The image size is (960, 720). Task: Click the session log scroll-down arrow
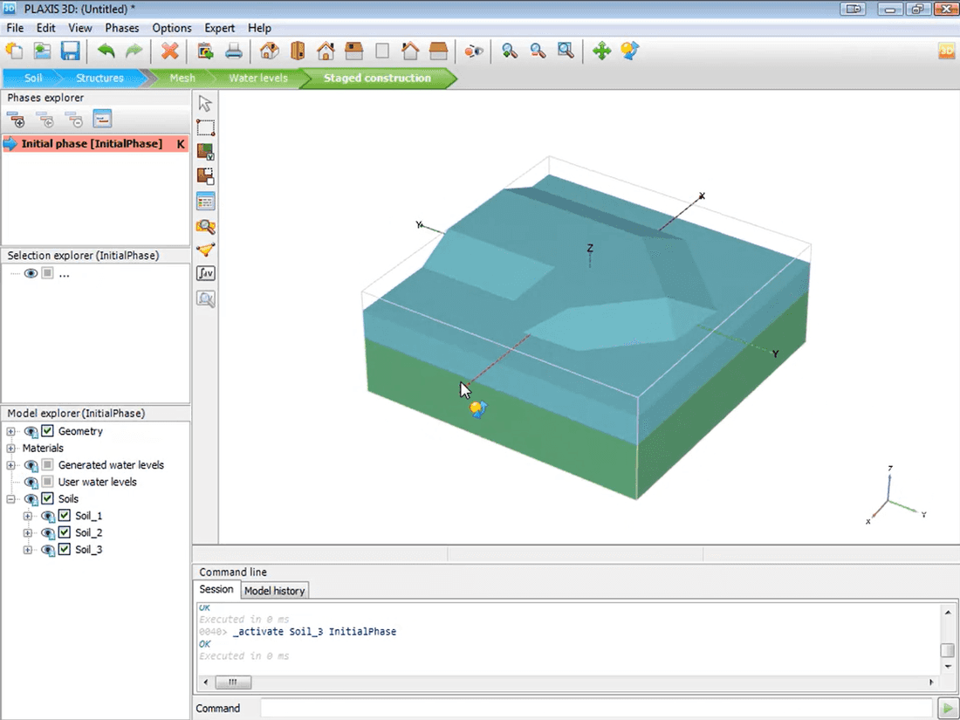click(948, 666)
